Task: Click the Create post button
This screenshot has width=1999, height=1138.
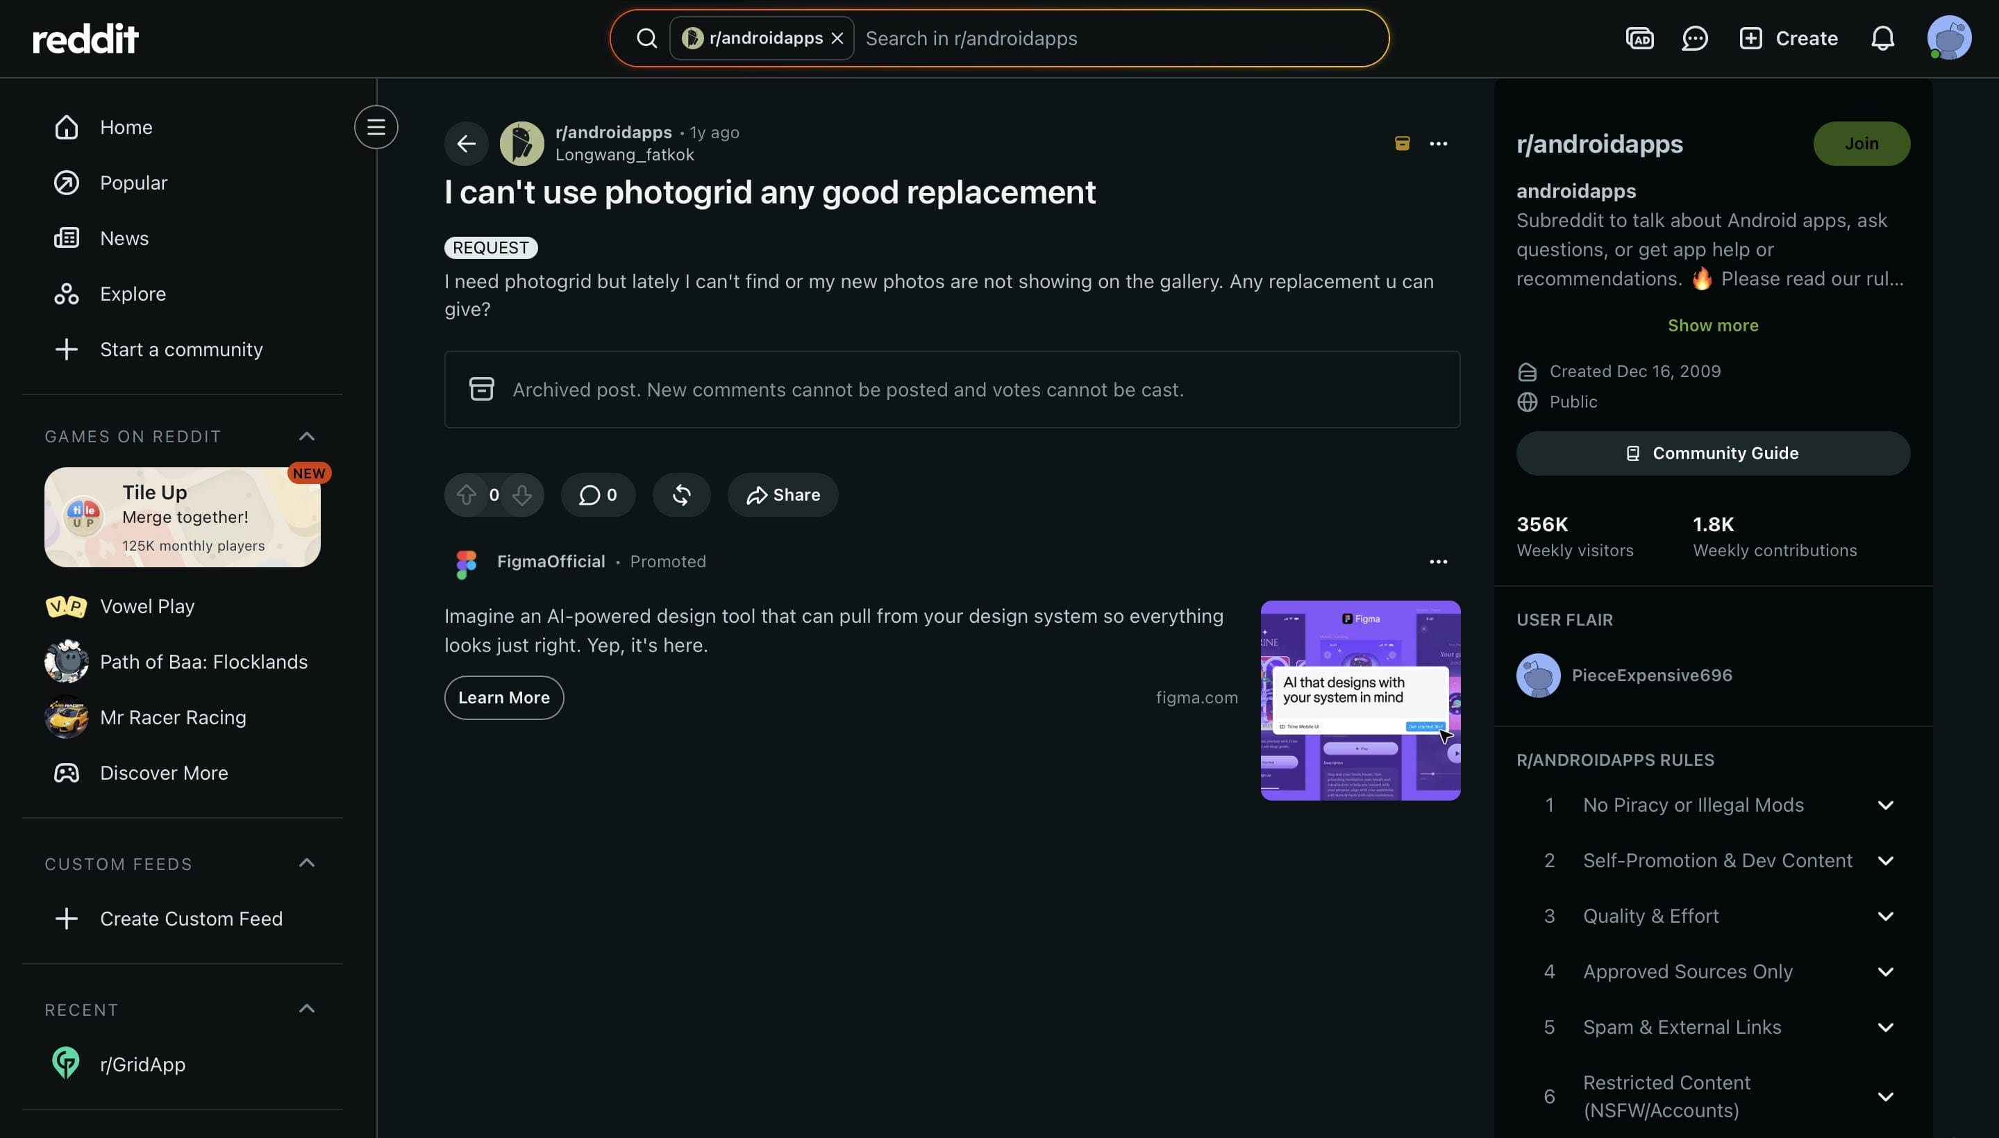Action: click(x=1788, y=38)
